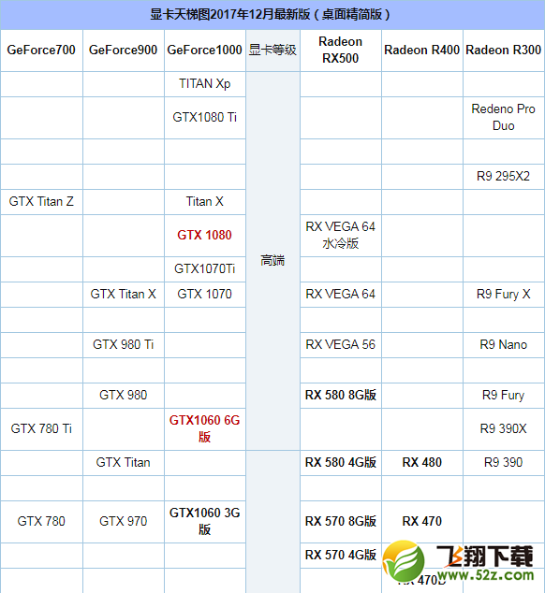Click the GeForce1000 column header
The height and width of the screenshot is (593, 545).
point(205,51)
